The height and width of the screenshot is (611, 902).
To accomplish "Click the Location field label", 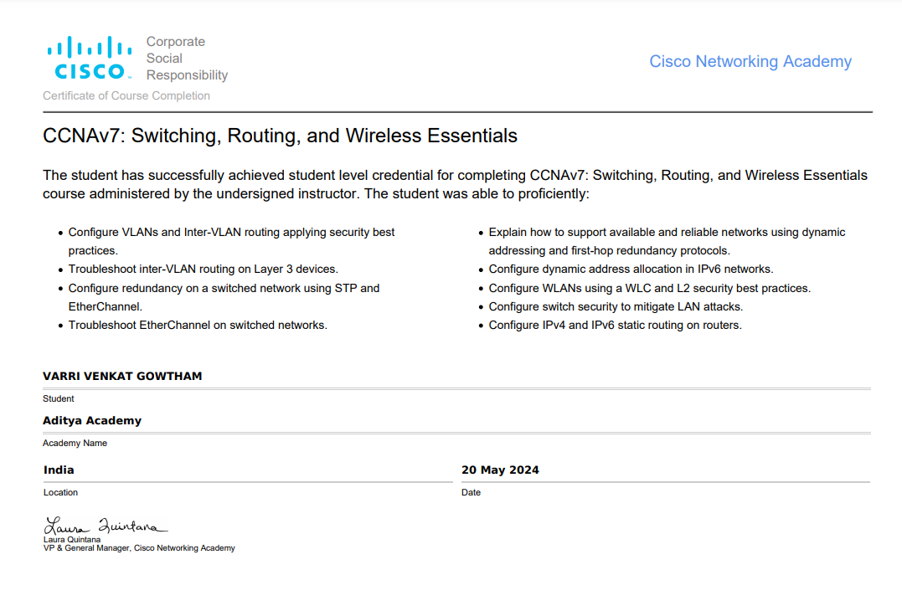I will coord(60,493).
